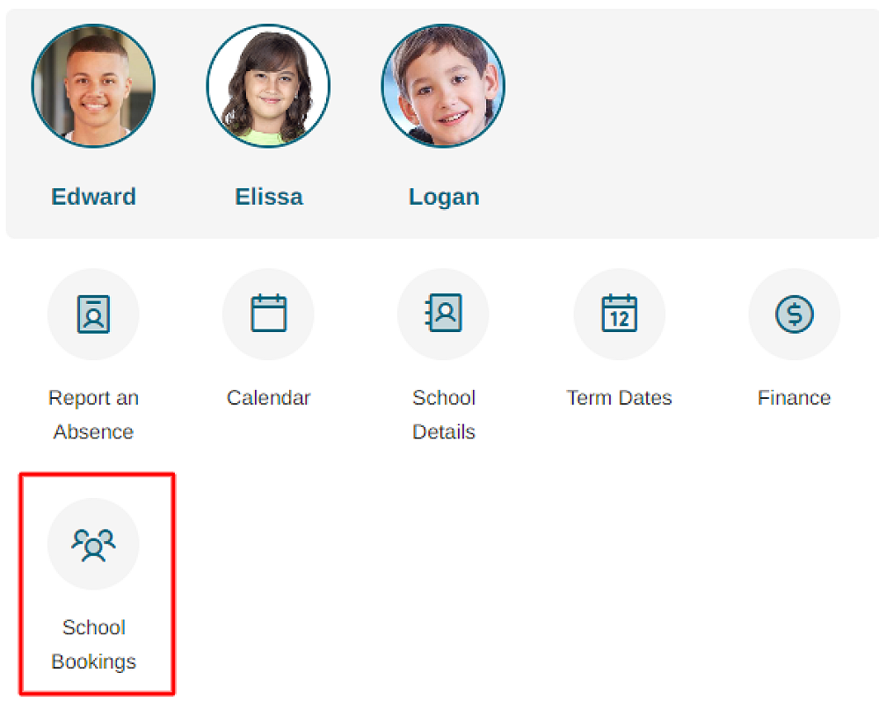This screenshot has height=716, width=879.
Task: Click the Finance dollar sign icon
Action: 794,314
